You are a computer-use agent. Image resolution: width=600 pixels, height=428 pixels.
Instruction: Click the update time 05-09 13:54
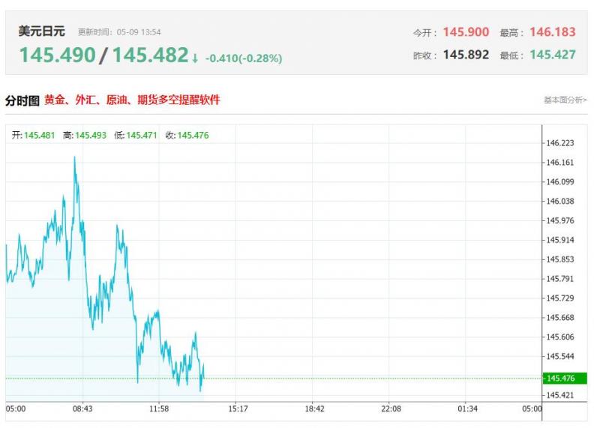click(x=139, y=32)
